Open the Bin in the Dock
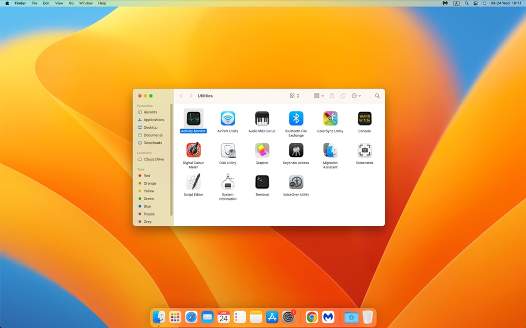The height and width of the screenshot is (328, 526). [368, 317]
